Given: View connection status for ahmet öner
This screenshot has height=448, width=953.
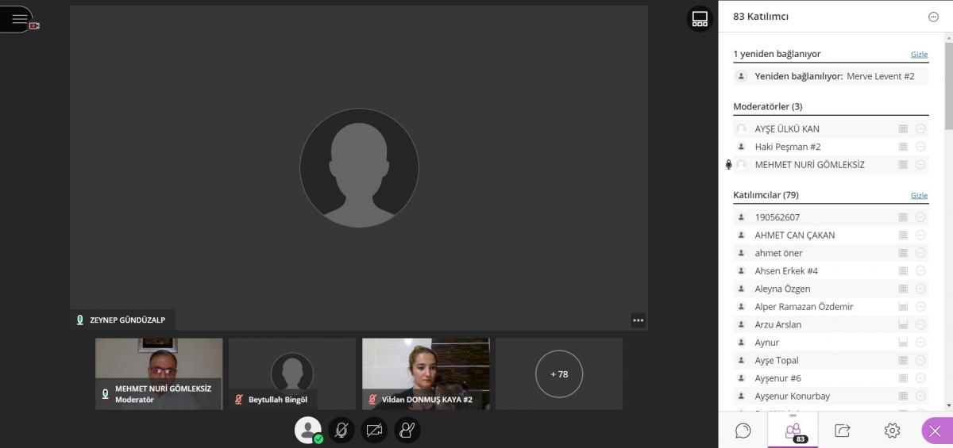Looking at the screenshot, I should point(903,253).
